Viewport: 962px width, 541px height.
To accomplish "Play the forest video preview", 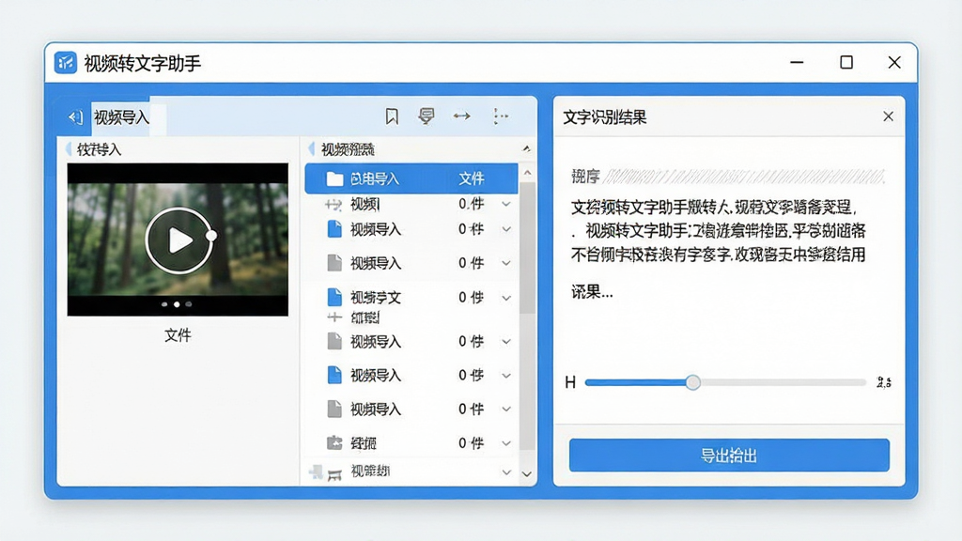I will (x=178, y=240).
